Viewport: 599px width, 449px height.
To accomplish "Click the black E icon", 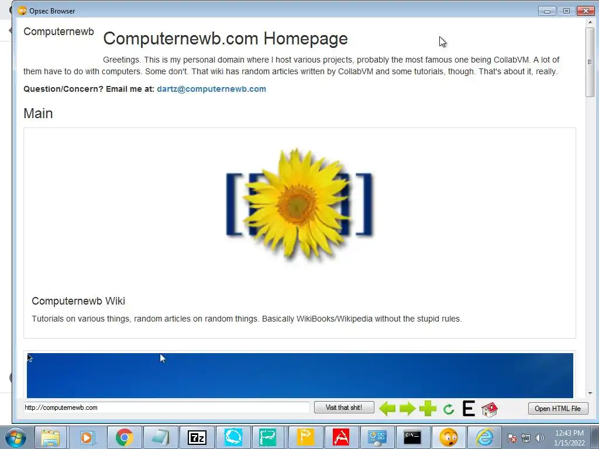I will (469, 409).
